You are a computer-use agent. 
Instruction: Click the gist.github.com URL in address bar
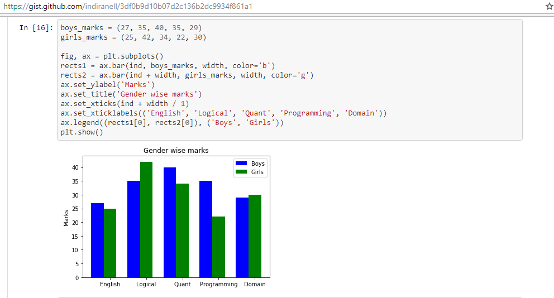pyautogui.click(x=128, y=6)
